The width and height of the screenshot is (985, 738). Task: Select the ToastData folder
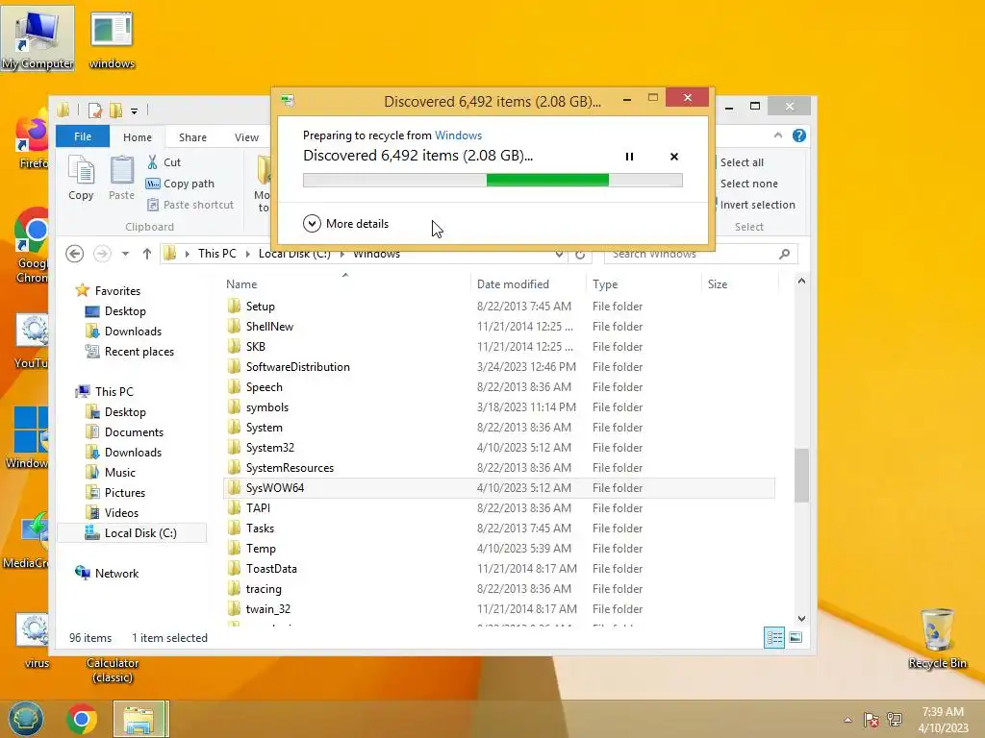click(499, 569)
